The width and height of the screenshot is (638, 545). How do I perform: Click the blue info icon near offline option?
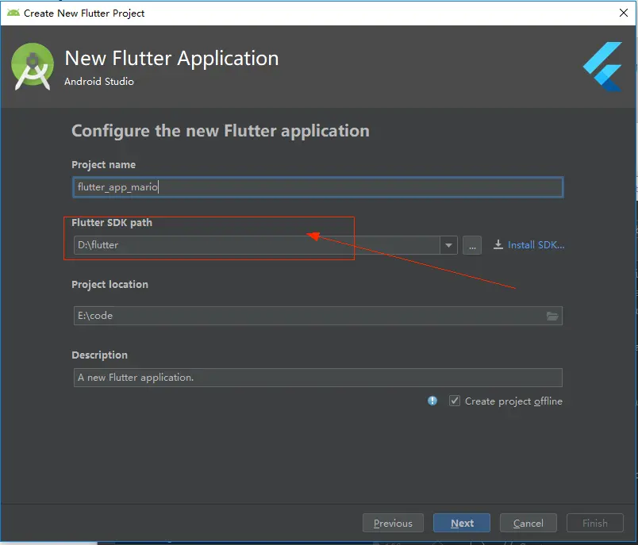point(432,401)
